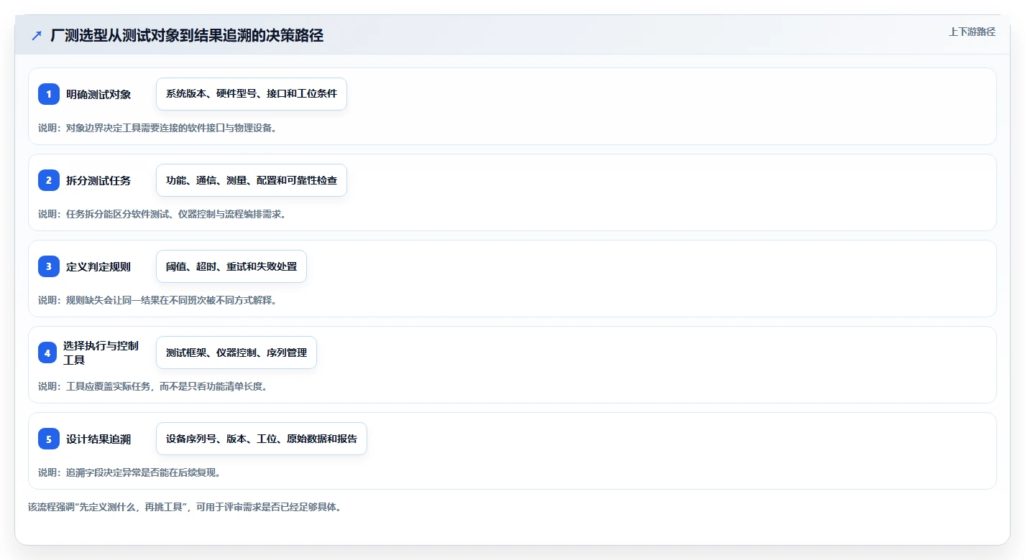Click the 选择执行与控制工具 step title

pos(101,353)
